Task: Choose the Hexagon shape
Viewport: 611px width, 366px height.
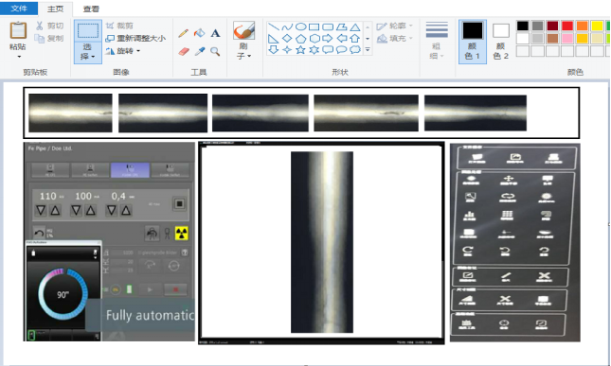Action: 314,39
